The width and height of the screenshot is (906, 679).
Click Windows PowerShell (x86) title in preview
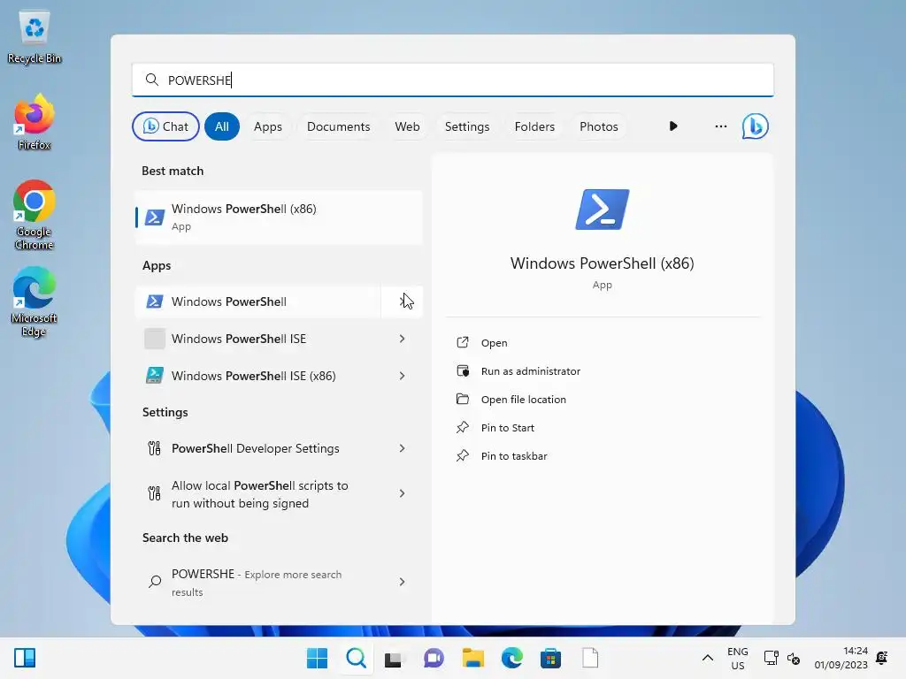click(602, 263)
